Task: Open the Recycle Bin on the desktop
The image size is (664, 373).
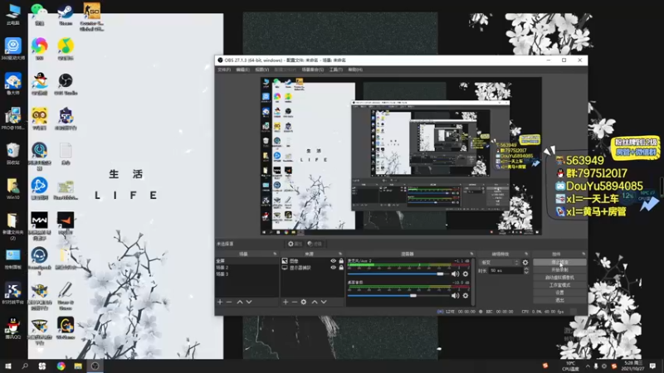Action: [x=12, y=153]
